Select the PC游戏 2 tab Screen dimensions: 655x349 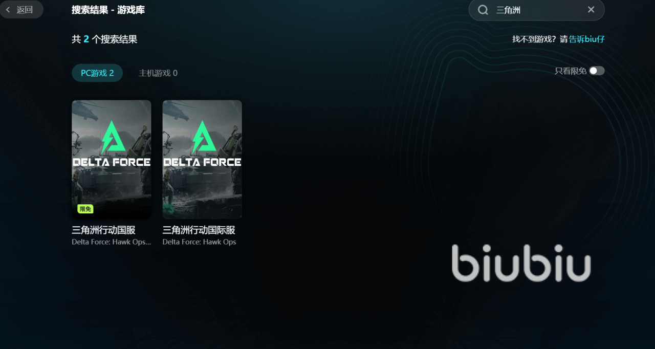pyautogui.click(x=97, y=73)
